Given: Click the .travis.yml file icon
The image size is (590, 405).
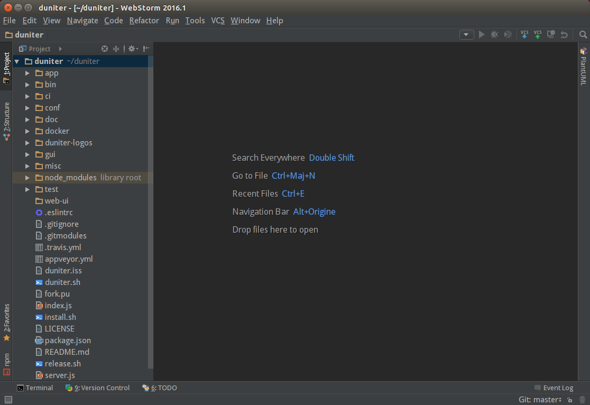Looking at the screenshot, I should click(39, 247).
